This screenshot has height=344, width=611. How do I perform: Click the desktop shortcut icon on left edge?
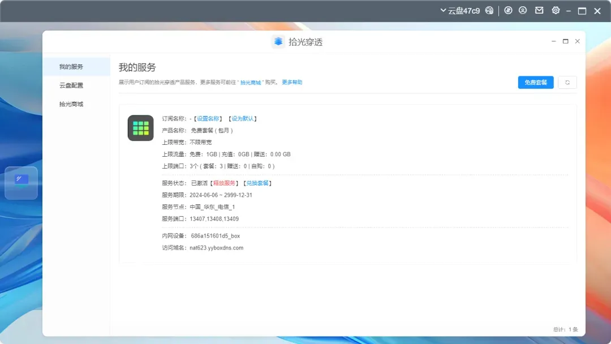pos(21,183)
